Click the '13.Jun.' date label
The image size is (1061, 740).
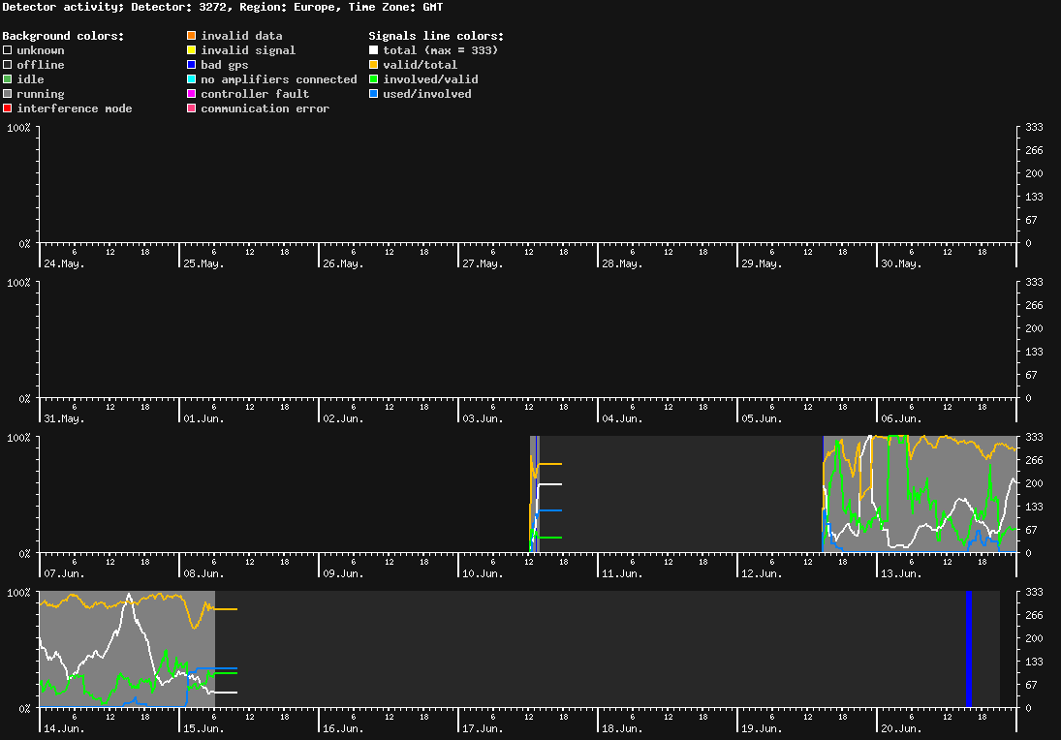point(901,573)
